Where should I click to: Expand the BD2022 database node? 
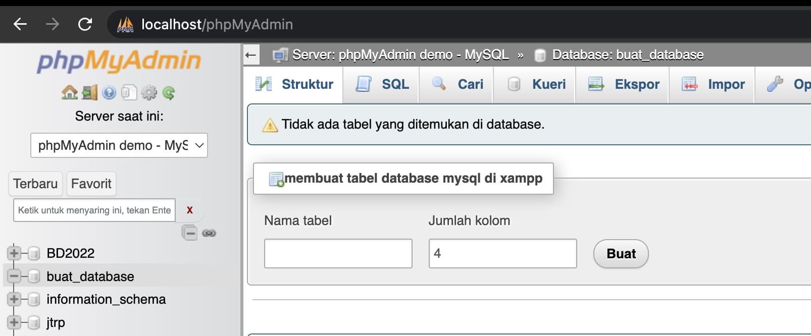coord(14,253)
